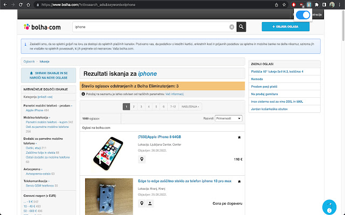Filter by Avtooprema-ostalo category
Screen dimensions: 345x215
pos(38,174)
